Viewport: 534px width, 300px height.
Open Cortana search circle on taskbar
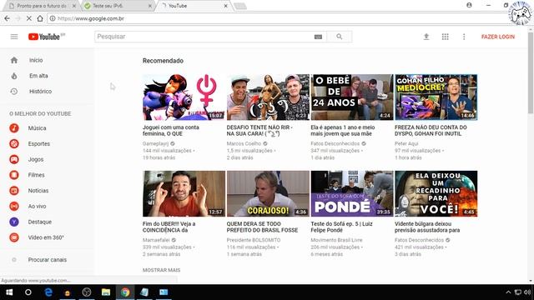(28, 292)
